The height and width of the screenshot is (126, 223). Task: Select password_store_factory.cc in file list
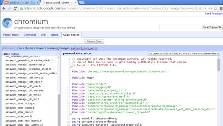[x=21, y=103]
